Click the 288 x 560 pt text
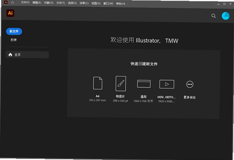This screenshot has height=160, width=234. pos(120,101)
